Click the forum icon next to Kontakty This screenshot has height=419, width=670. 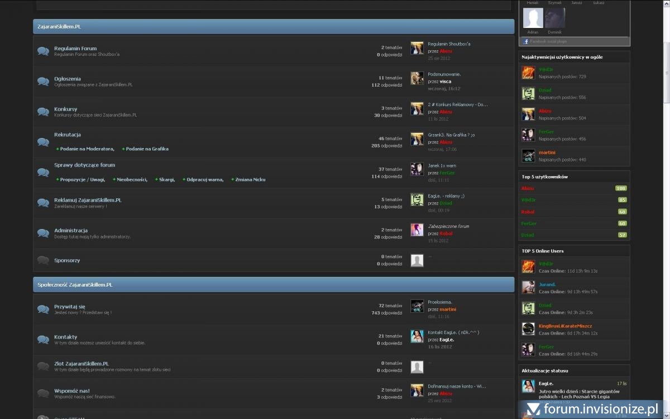pos(43,340)
